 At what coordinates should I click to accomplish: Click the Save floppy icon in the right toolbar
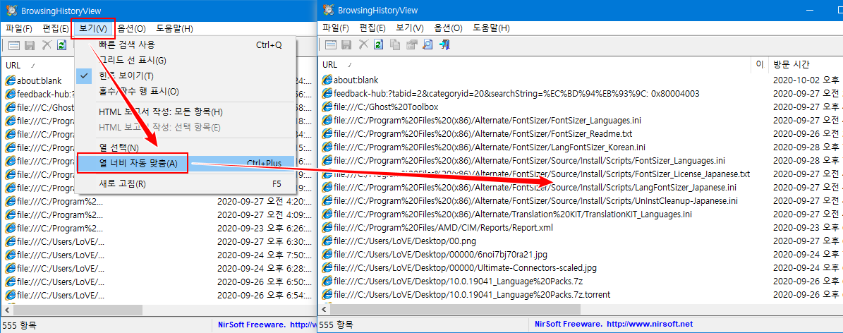[x=347, y=45]
